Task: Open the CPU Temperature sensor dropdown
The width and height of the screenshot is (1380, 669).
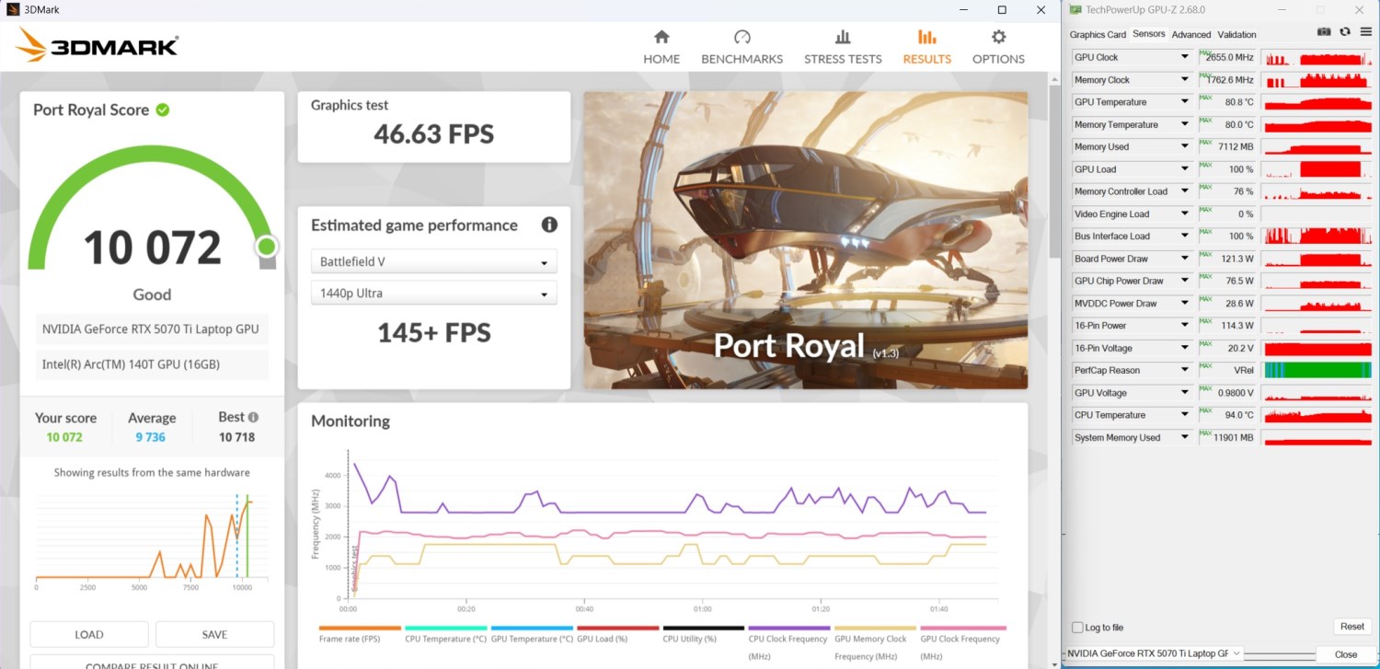Action: 1185,415
